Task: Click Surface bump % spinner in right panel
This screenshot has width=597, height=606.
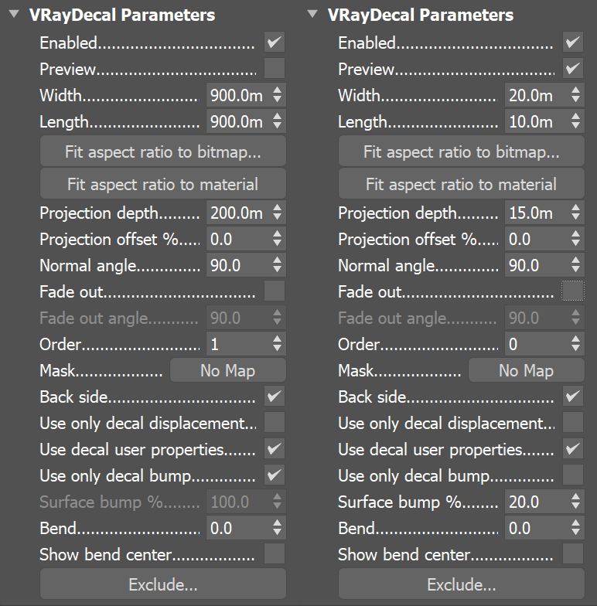Action: click(575, 502)
